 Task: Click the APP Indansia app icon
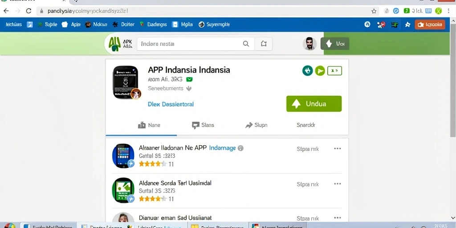(126, 82)
